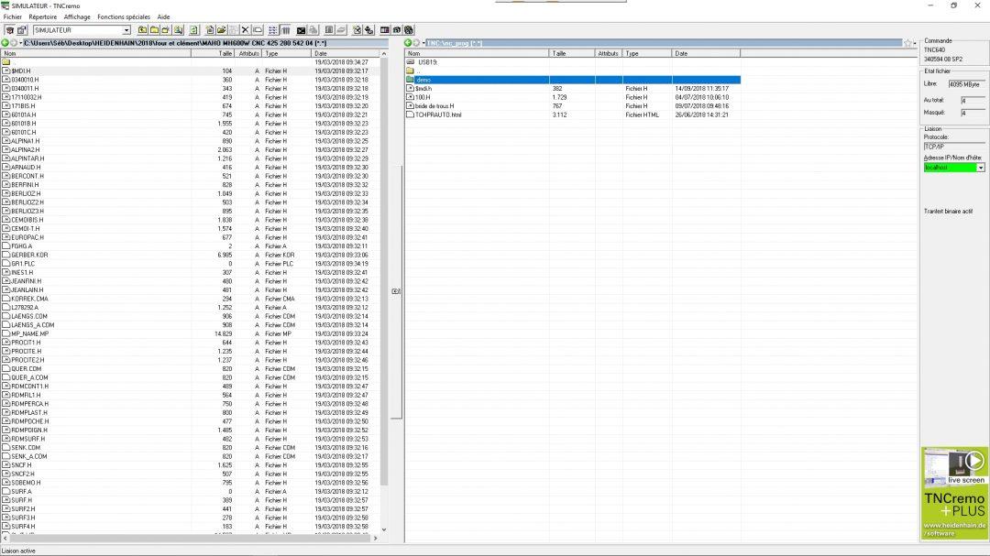Click the left pane horizontal scrollbar
This screenshot has height=556, width=990.
tap(190, 539)
